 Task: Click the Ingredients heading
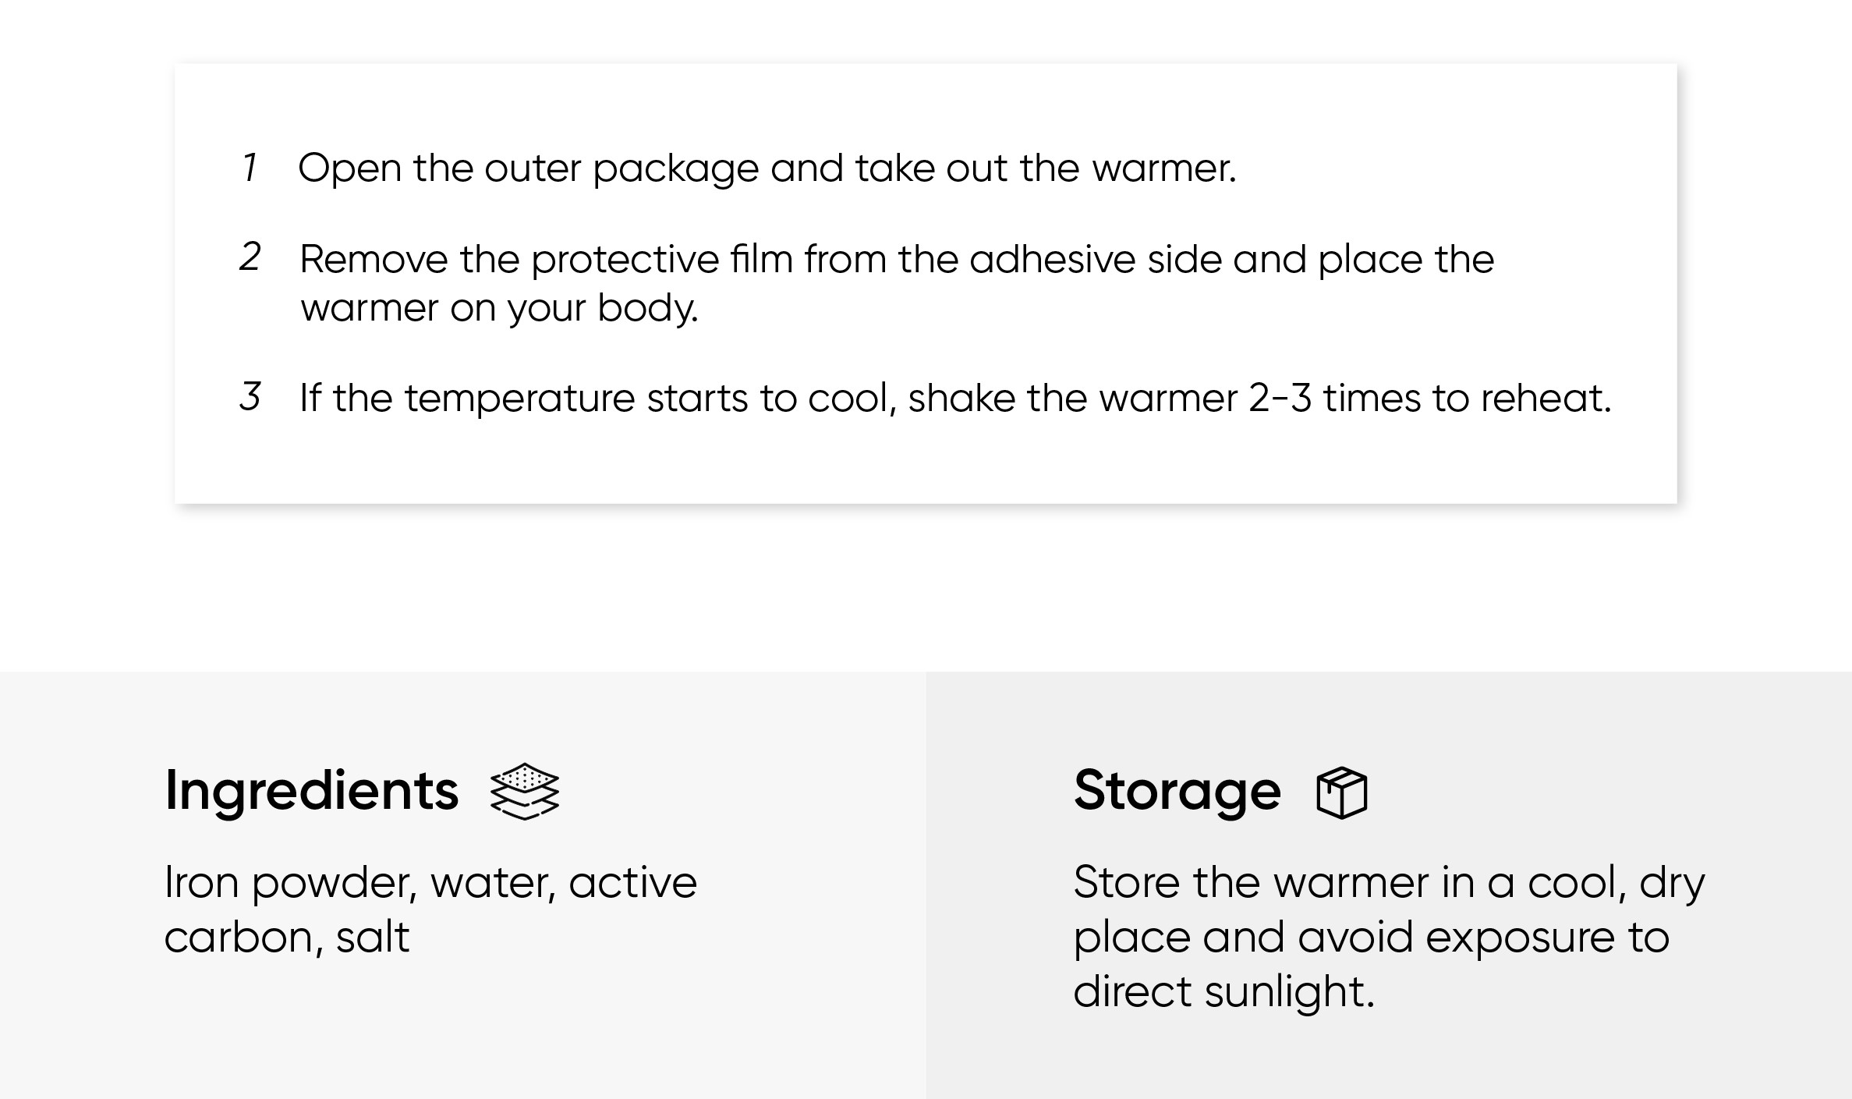point(312,791)
